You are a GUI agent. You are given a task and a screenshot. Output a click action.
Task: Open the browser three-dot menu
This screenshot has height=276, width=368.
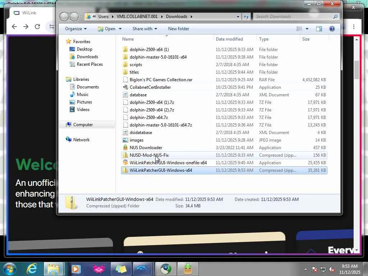[354, 27]
